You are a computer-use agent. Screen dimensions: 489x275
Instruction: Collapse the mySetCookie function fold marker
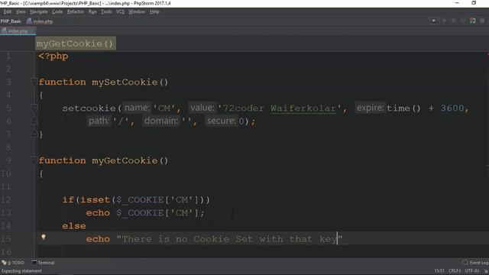click(x=34, y=82)
